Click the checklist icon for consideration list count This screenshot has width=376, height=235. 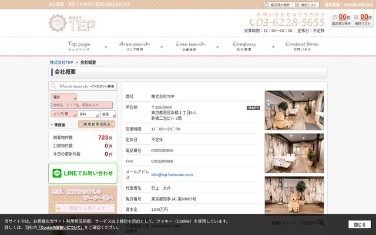pyautogui.click(x=356, y=17)
